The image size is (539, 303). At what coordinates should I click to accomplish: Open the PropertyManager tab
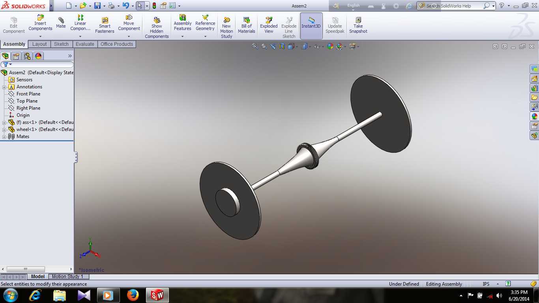[16, 56]
